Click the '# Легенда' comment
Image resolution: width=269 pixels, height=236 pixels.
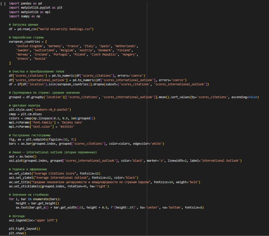tap(17, 216)
